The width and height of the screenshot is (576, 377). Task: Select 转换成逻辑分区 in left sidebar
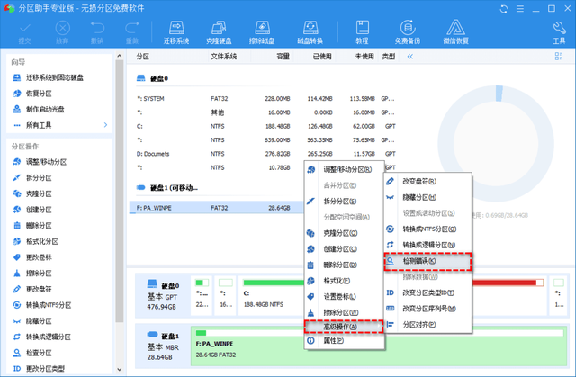(x=48, y=337)
